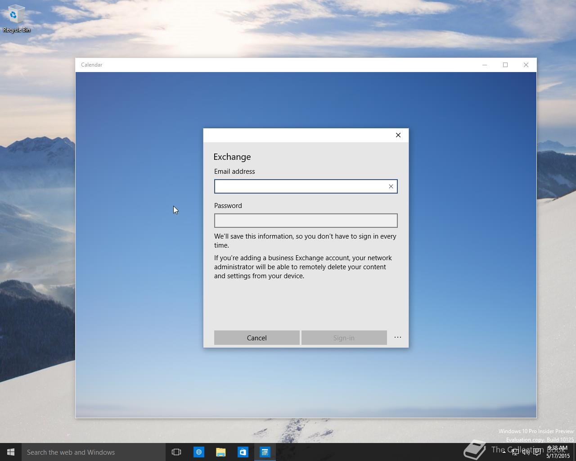The width and height of the screenshot is (576, 461).
Task: Click the Sign-in button
Action: point(344,338)
